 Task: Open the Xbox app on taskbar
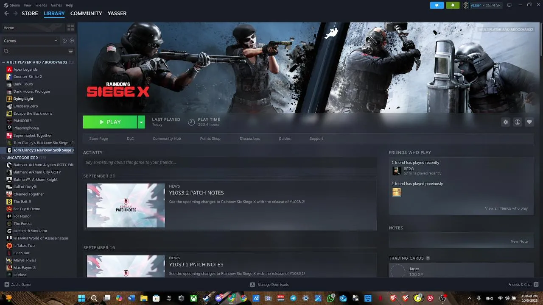193,298
